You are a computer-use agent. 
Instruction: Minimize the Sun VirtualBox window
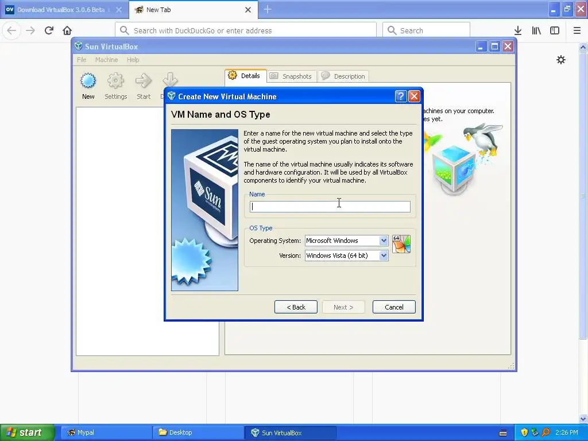481,47
